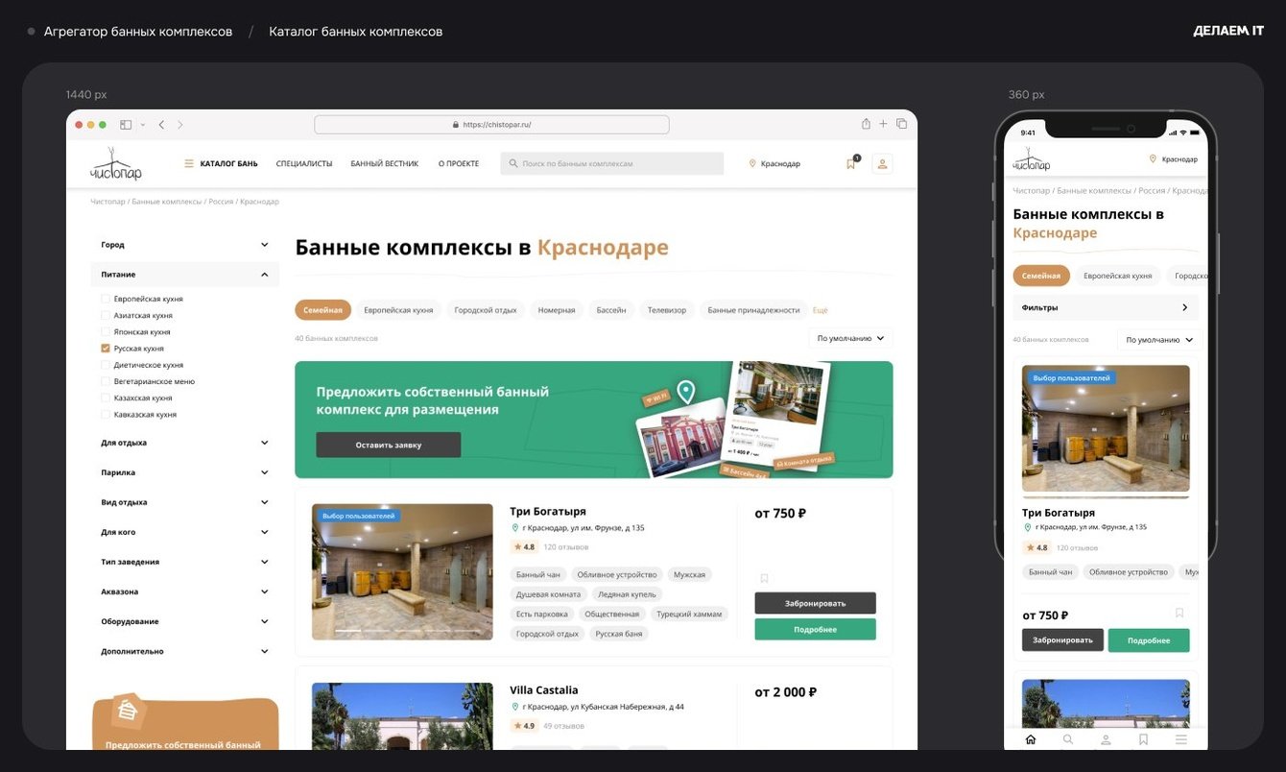The height and width of the screenshot is (772, 1286).
Task: Expand the Парилка filter section
Action: (184, 472)
